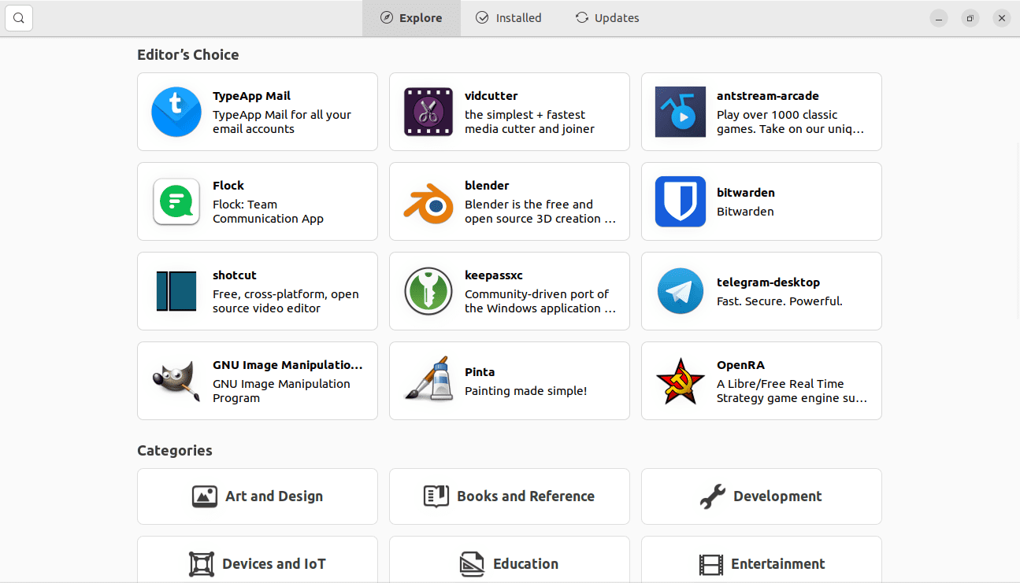Click the Entertainment film strip icon
Image resolution: width=1020 pixels, height=583 pixels.
coord(710,564)
